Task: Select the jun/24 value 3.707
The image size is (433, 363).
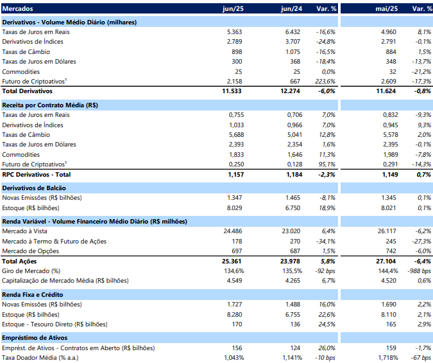Action: point(293,42)
